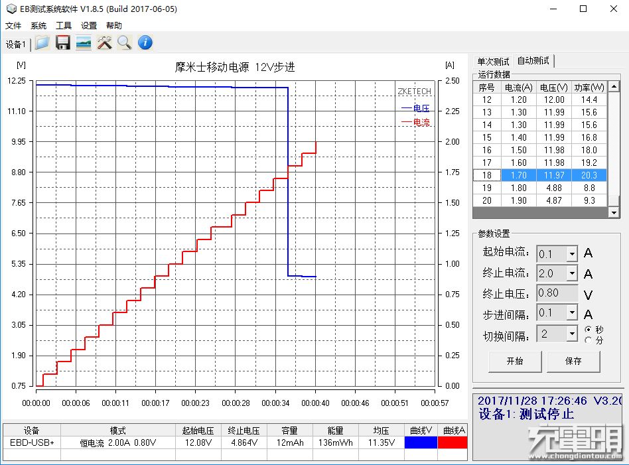Click the 电压 legend entry on chart
This screenshot has height=465, width=629.
click(x=415, y=108)
